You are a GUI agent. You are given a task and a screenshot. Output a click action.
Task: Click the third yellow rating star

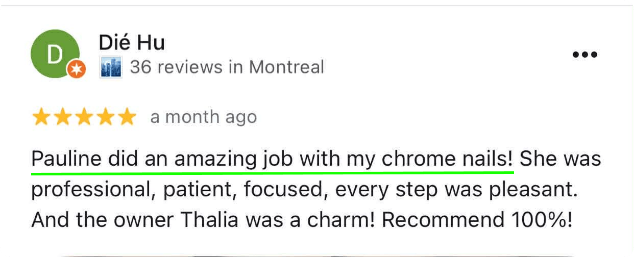point(84,117)
